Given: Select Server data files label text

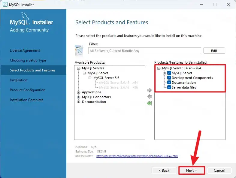Looking at the screenshot, I should coord(184,87).
